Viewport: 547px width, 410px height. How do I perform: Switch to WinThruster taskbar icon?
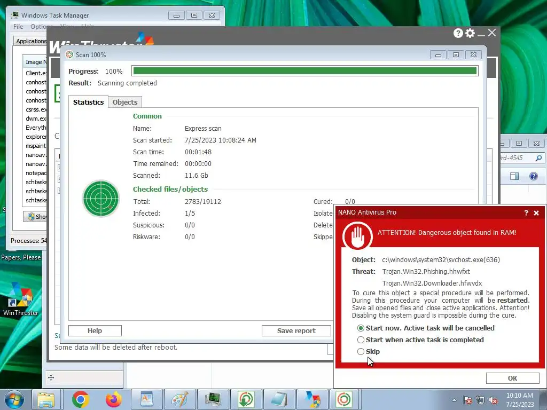click(312, 399)
